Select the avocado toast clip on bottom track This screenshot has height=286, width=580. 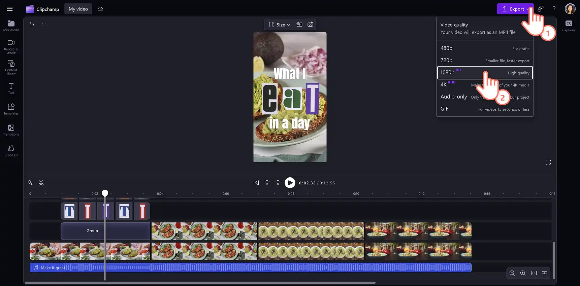[x=90, y=251]
